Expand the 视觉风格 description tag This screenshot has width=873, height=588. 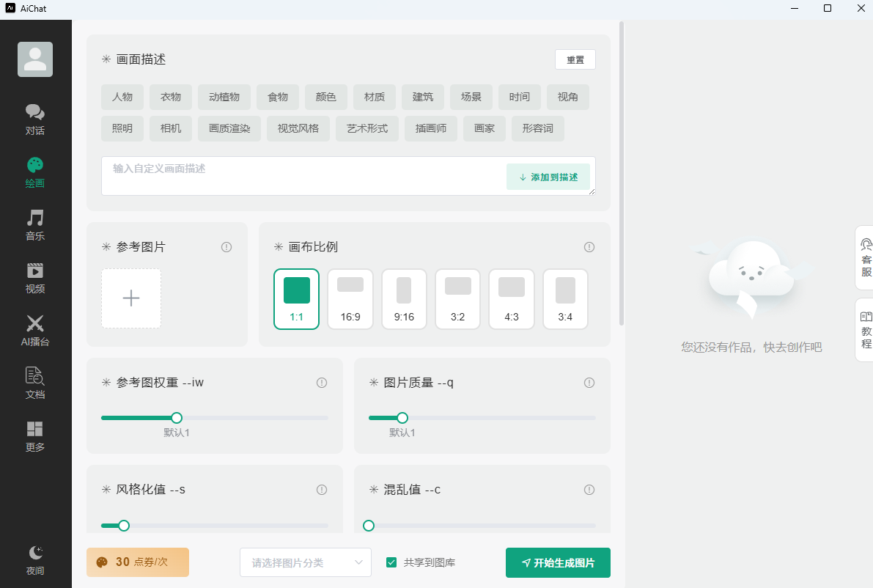coord(298,128)
